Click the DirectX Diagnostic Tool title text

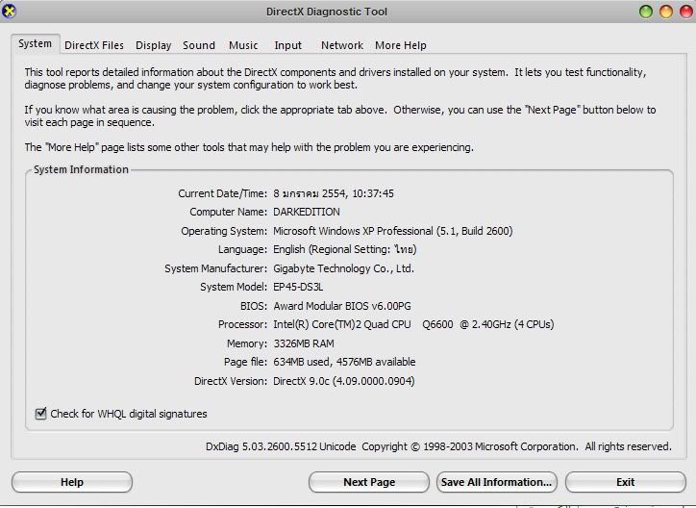pos(327,12)
